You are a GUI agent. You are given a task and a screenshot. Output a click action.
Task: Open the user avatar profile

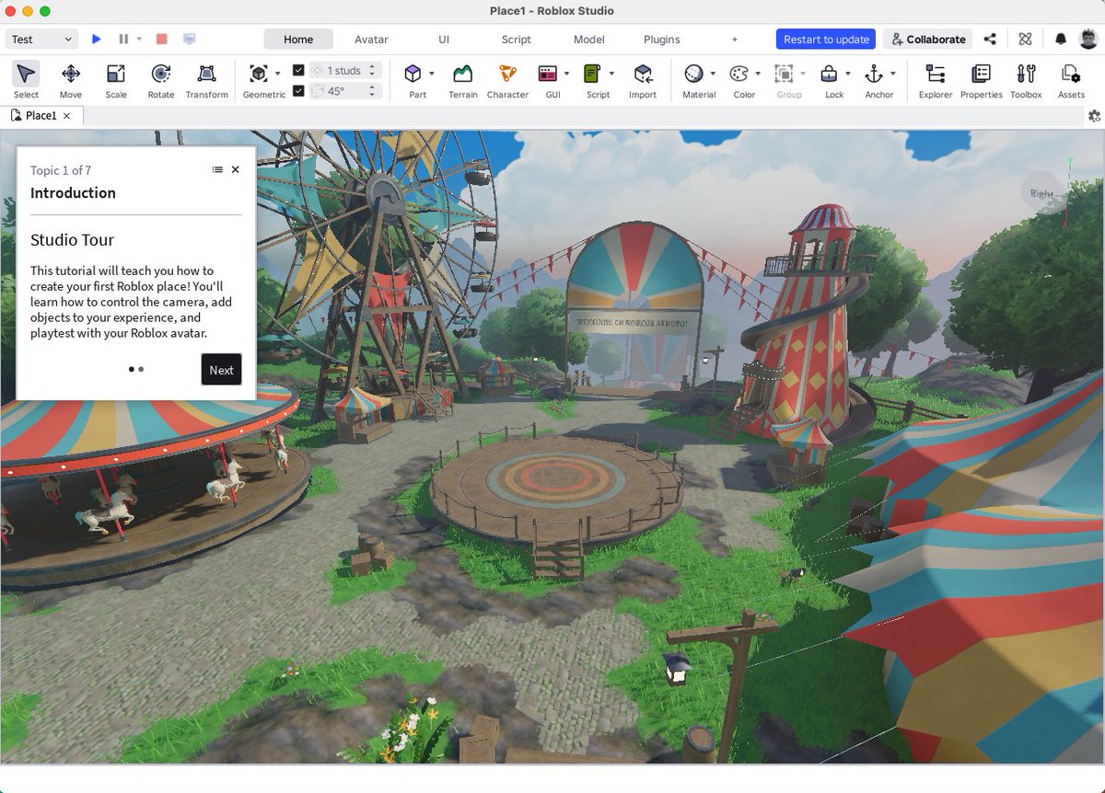pyautogui.click(x=1088, y=40)
